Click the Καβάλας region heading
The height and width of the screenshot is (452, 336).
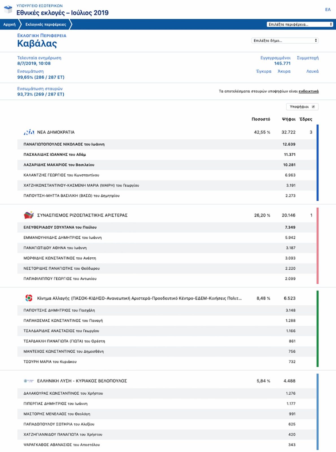point(37,44)
